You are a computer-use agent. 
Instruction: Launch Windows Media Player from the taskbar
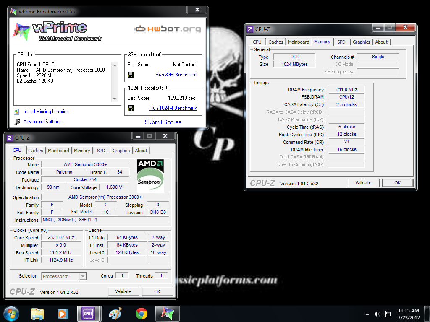pyautogui.click(x=63, y=314)
